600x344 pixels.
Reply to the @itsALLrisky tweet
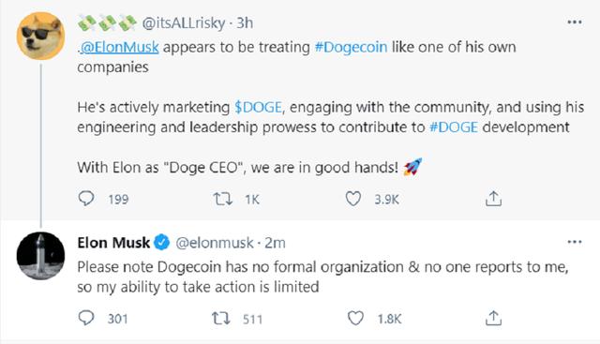click(x=86, y=199)
